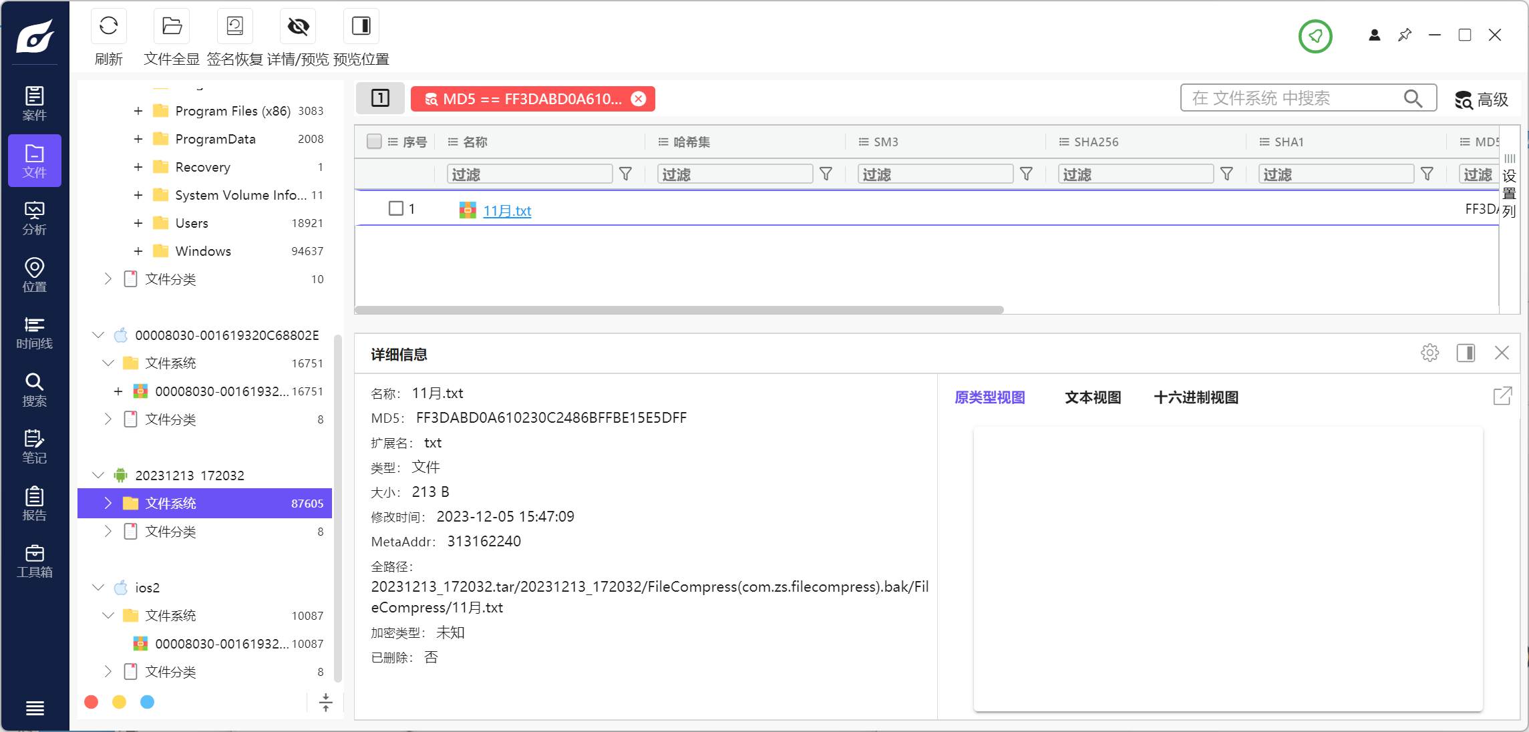
Task: Click filter funnel for 哈希集 column
Action: tap(826, 174)
